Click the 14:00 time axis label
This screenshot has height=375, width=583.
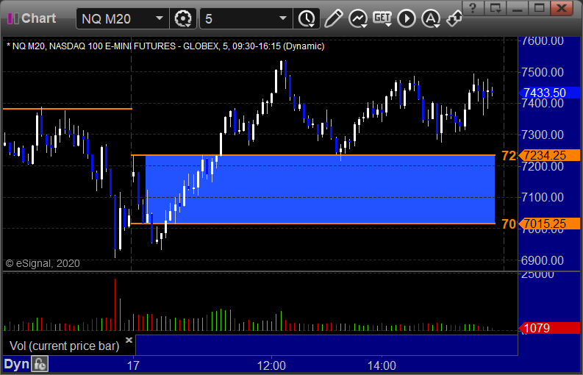coord(382,365)
